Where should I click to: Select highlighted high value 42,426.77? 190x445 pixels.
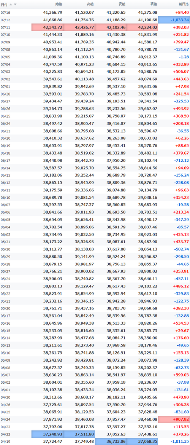[x=79, y=27]
